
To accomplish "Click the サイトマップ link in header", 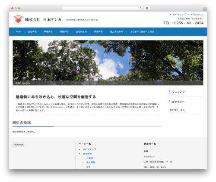I will (x=179, y=15).
